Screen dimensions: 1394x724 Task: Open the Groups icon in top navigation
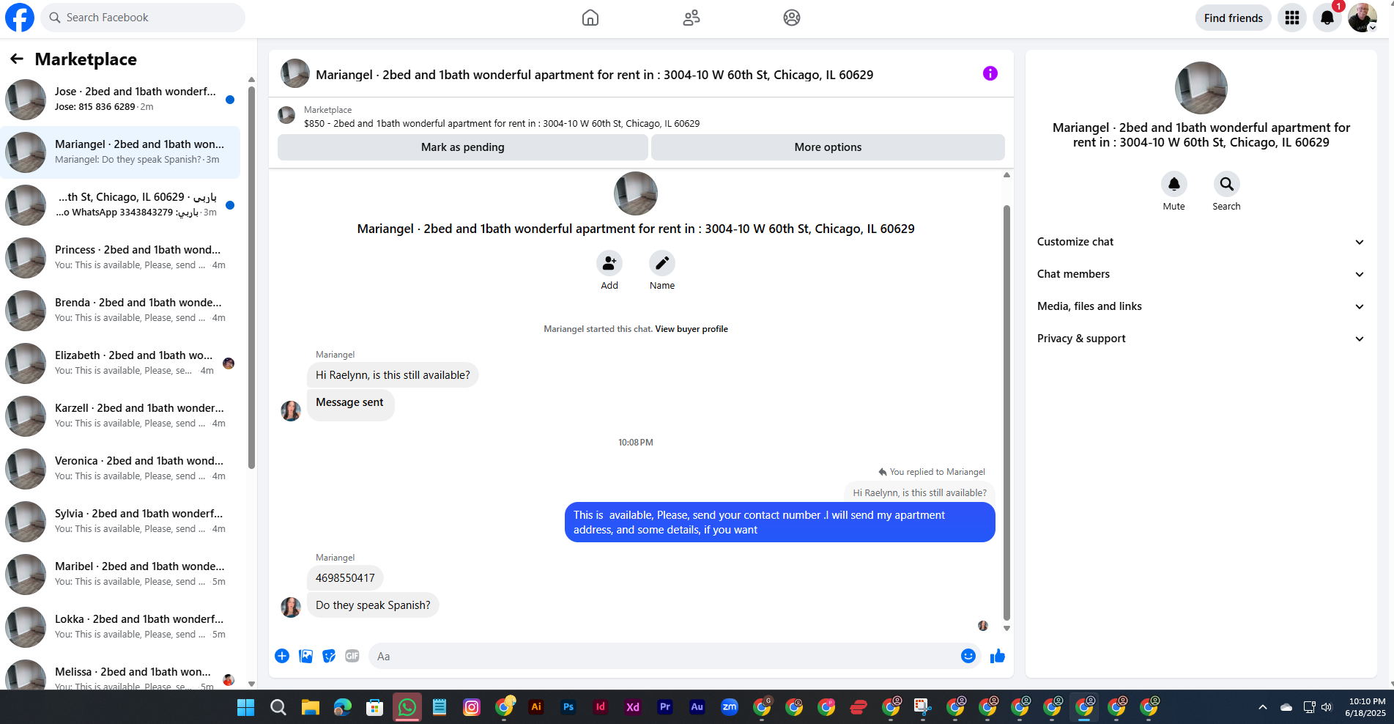tap(792, 18)
